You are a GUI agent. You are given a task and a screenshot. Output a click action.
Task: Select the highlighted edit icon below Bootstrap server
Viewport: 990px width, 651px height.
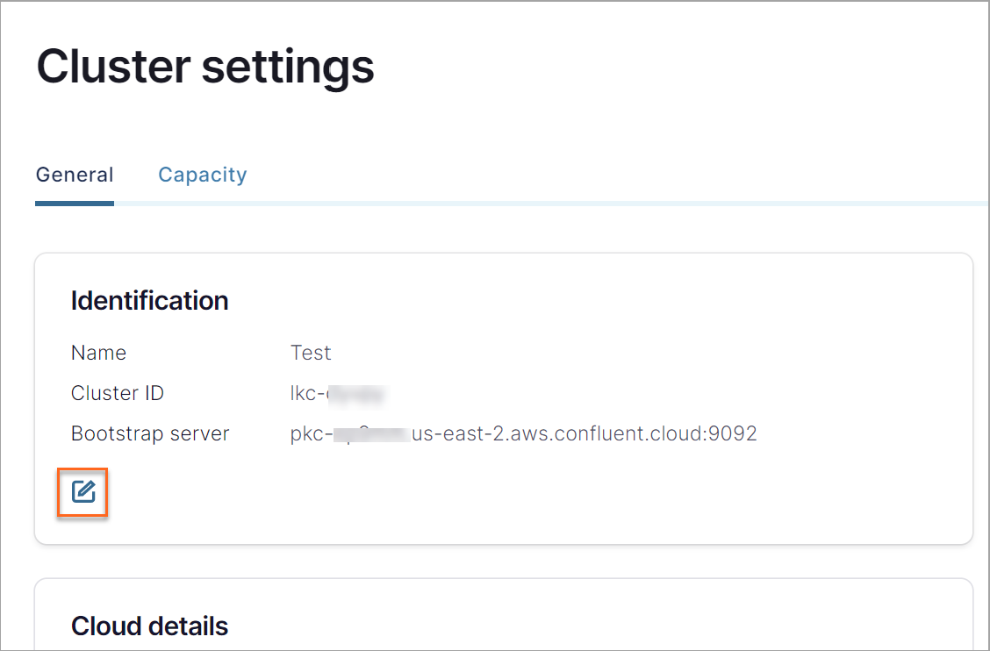[x=82, y=493]
